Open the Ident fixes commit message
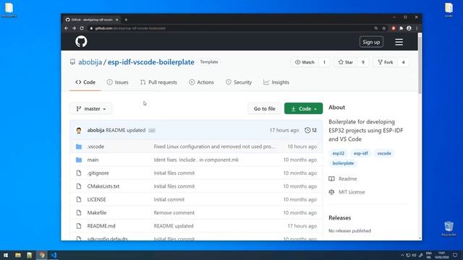Viewport: 463px width, 260px height. pyautogui.click(x=196, y=160)
